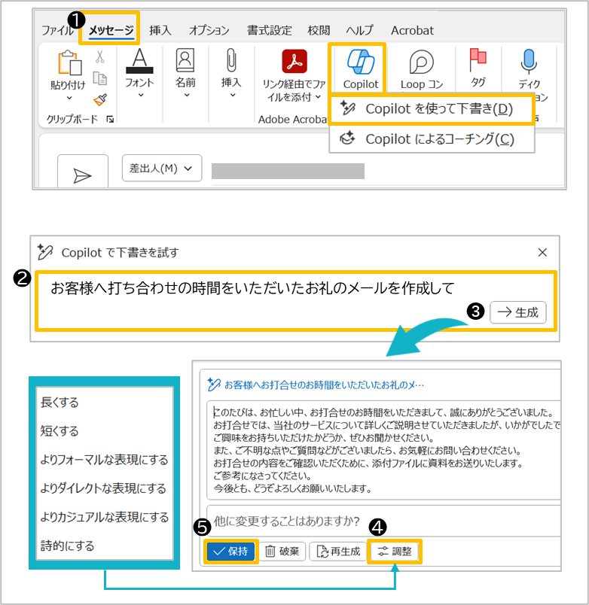The height and width of the screenshot is (605, 589).
Task: Click the Loop コンポーネント icon
Action: 421,62
